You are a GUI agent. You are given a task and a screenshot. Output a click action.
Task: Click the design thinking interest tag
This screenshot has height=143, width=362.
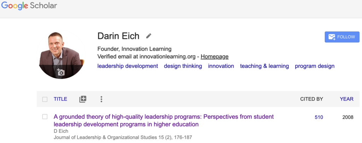coord(183,66)
